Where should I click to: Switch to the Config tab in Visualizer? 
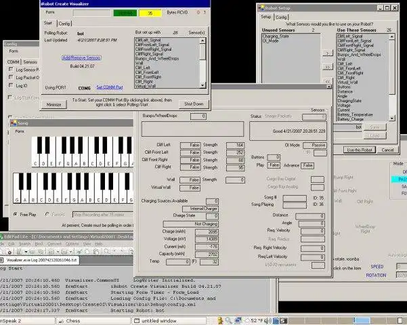coord(64,24)
